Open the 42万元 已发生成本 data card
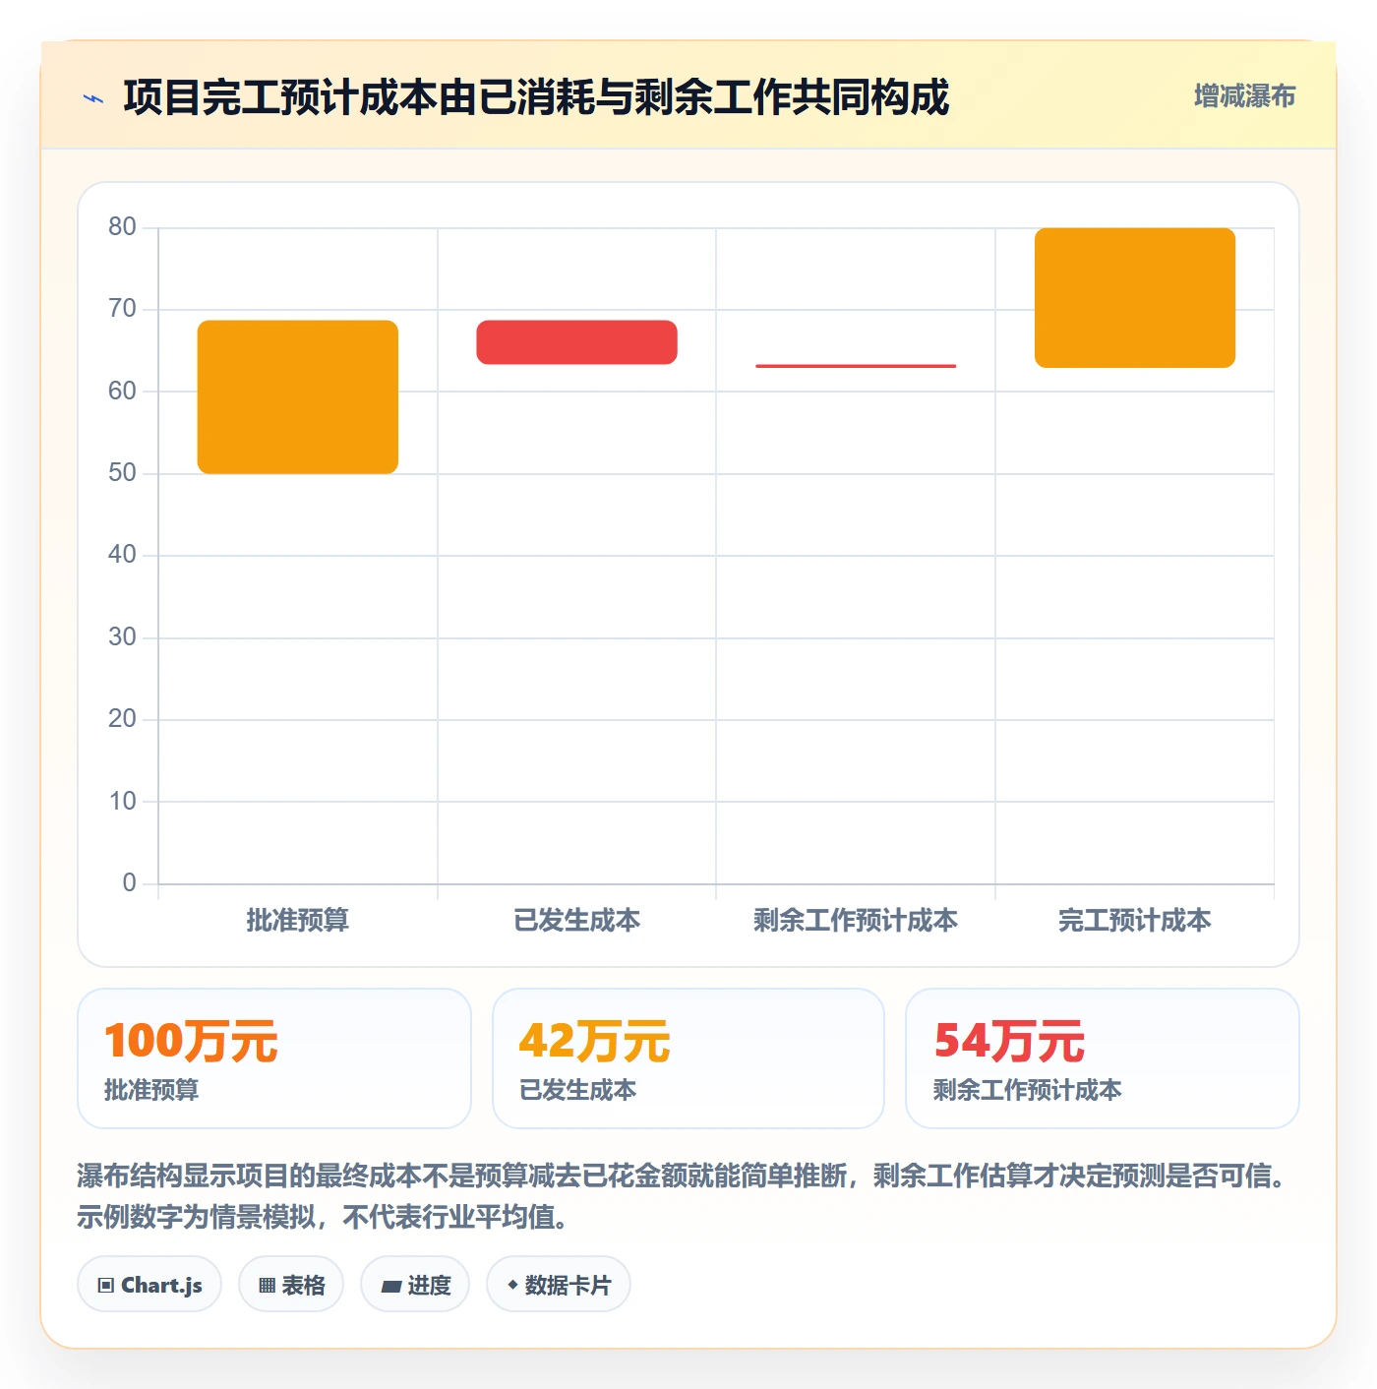 688,1058
